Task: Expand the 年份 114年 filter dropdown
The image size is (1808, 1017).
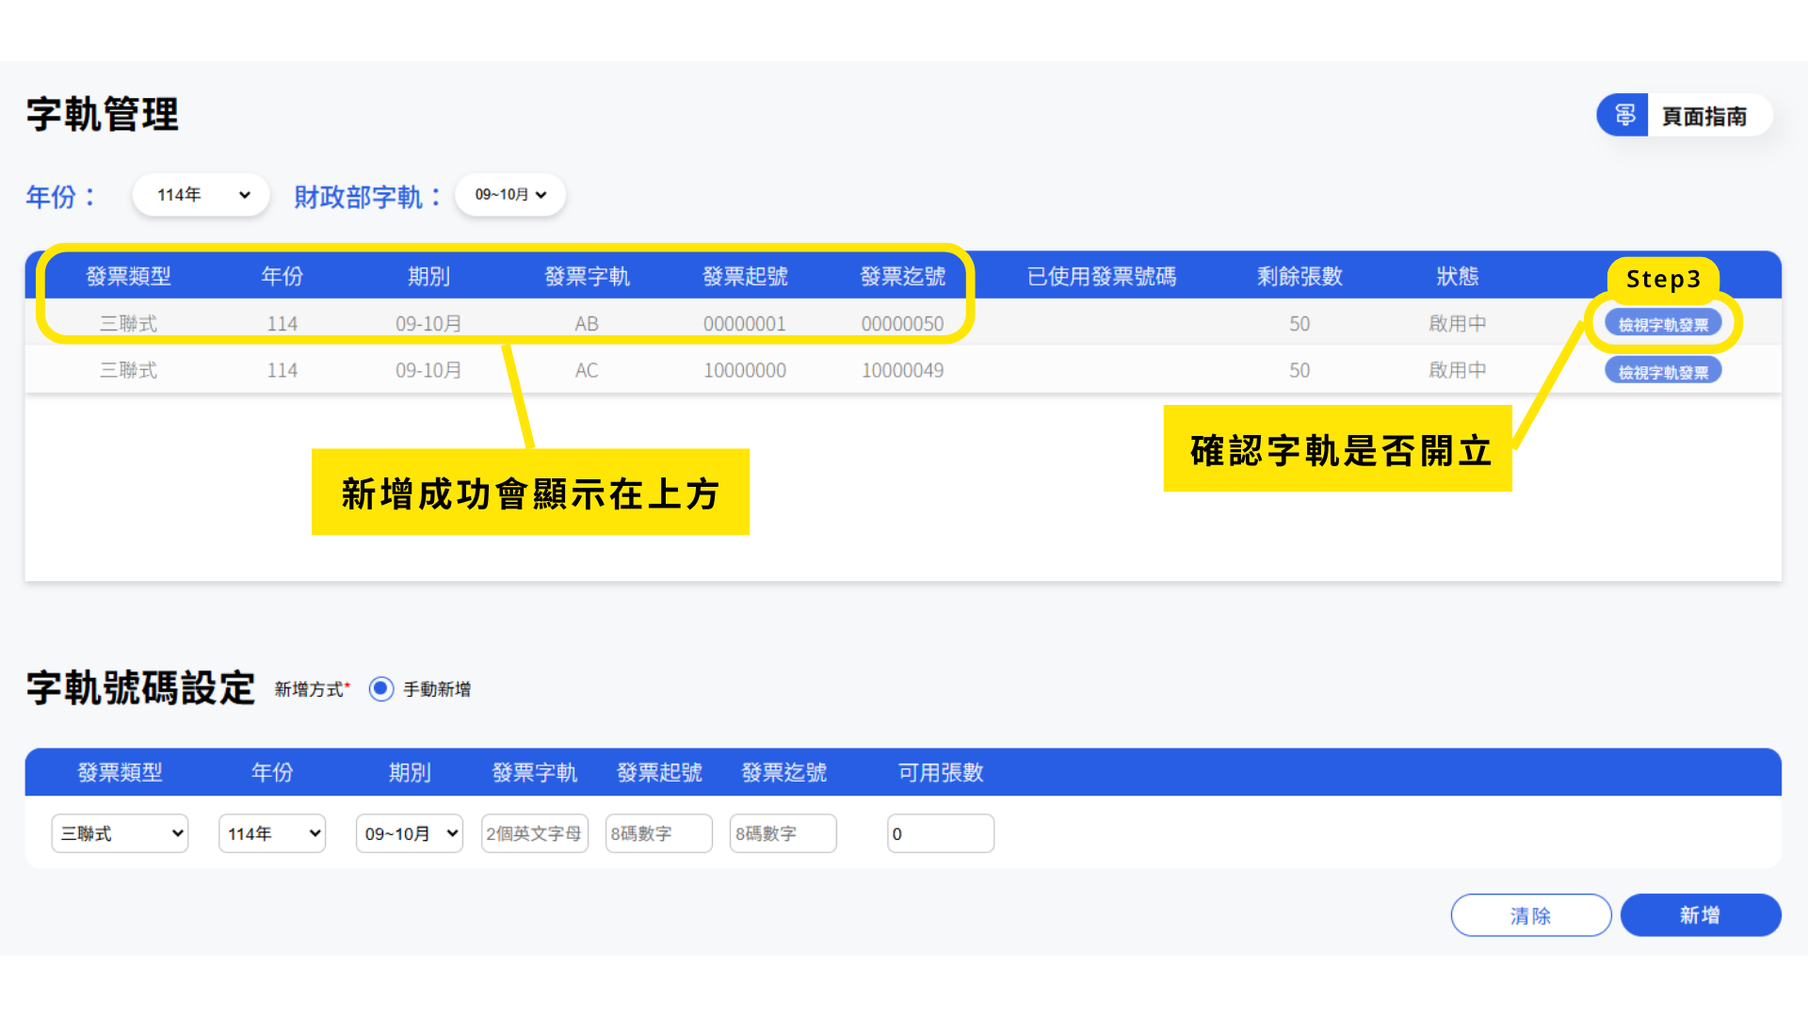Action: (202, 195)
